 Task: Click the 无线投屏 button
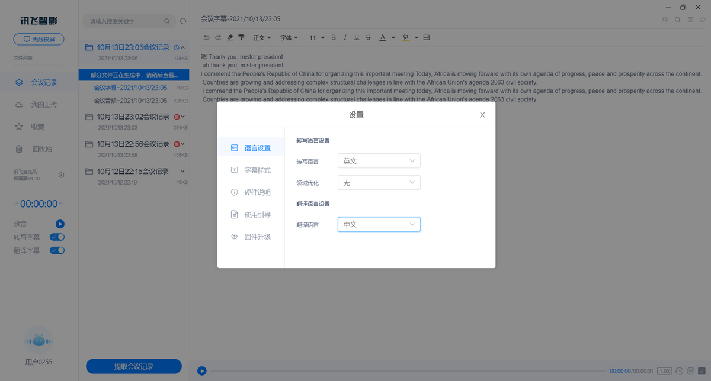pos(39,39)
